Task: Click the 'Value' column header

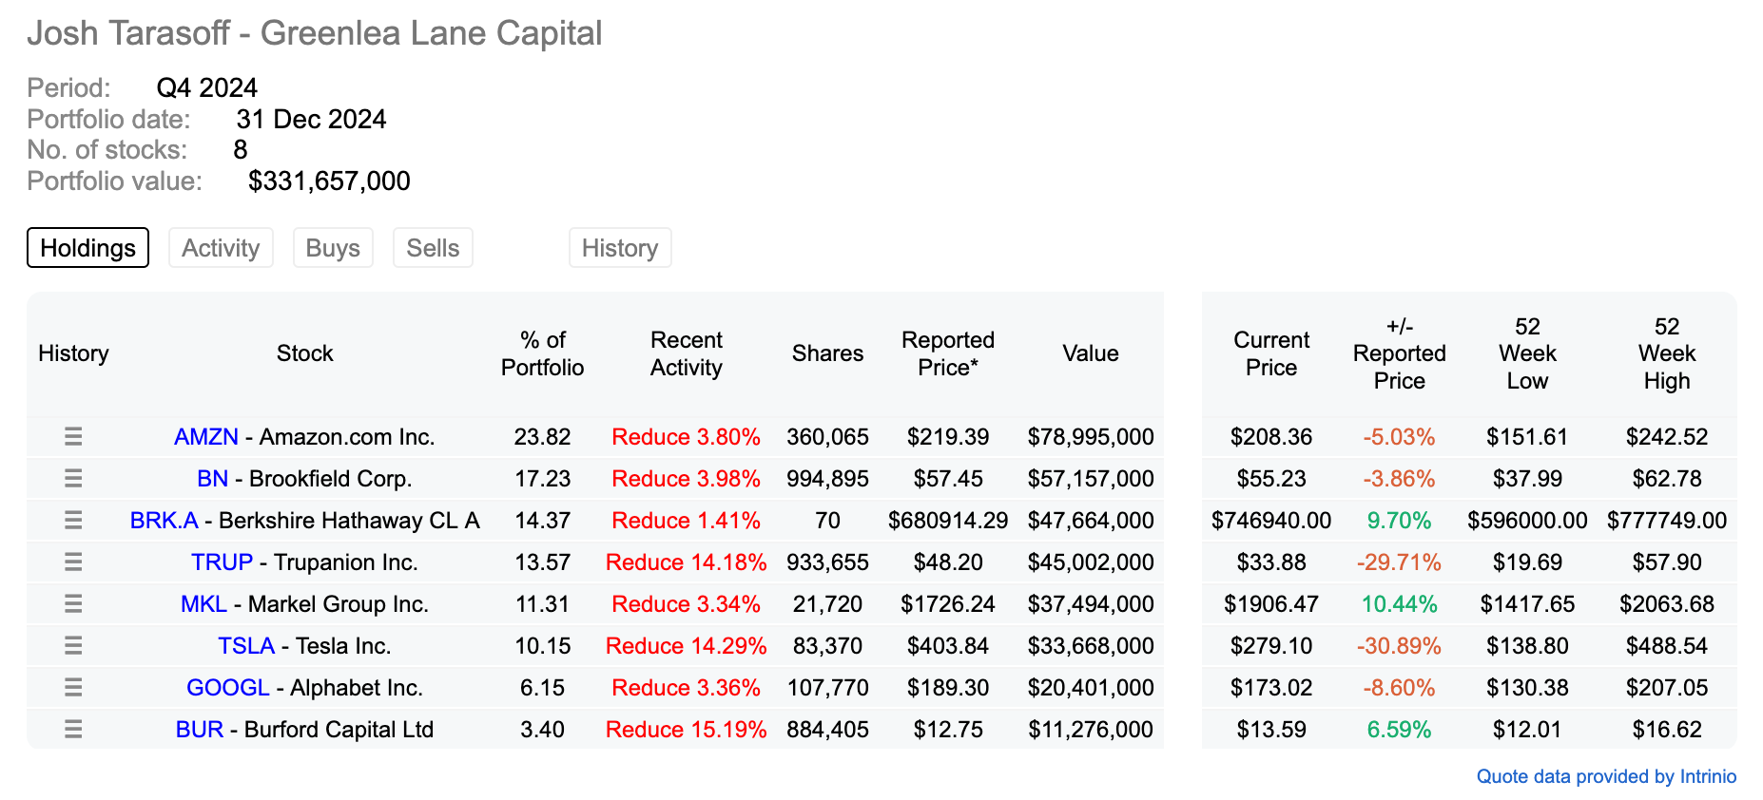Action: point(1091,353)
